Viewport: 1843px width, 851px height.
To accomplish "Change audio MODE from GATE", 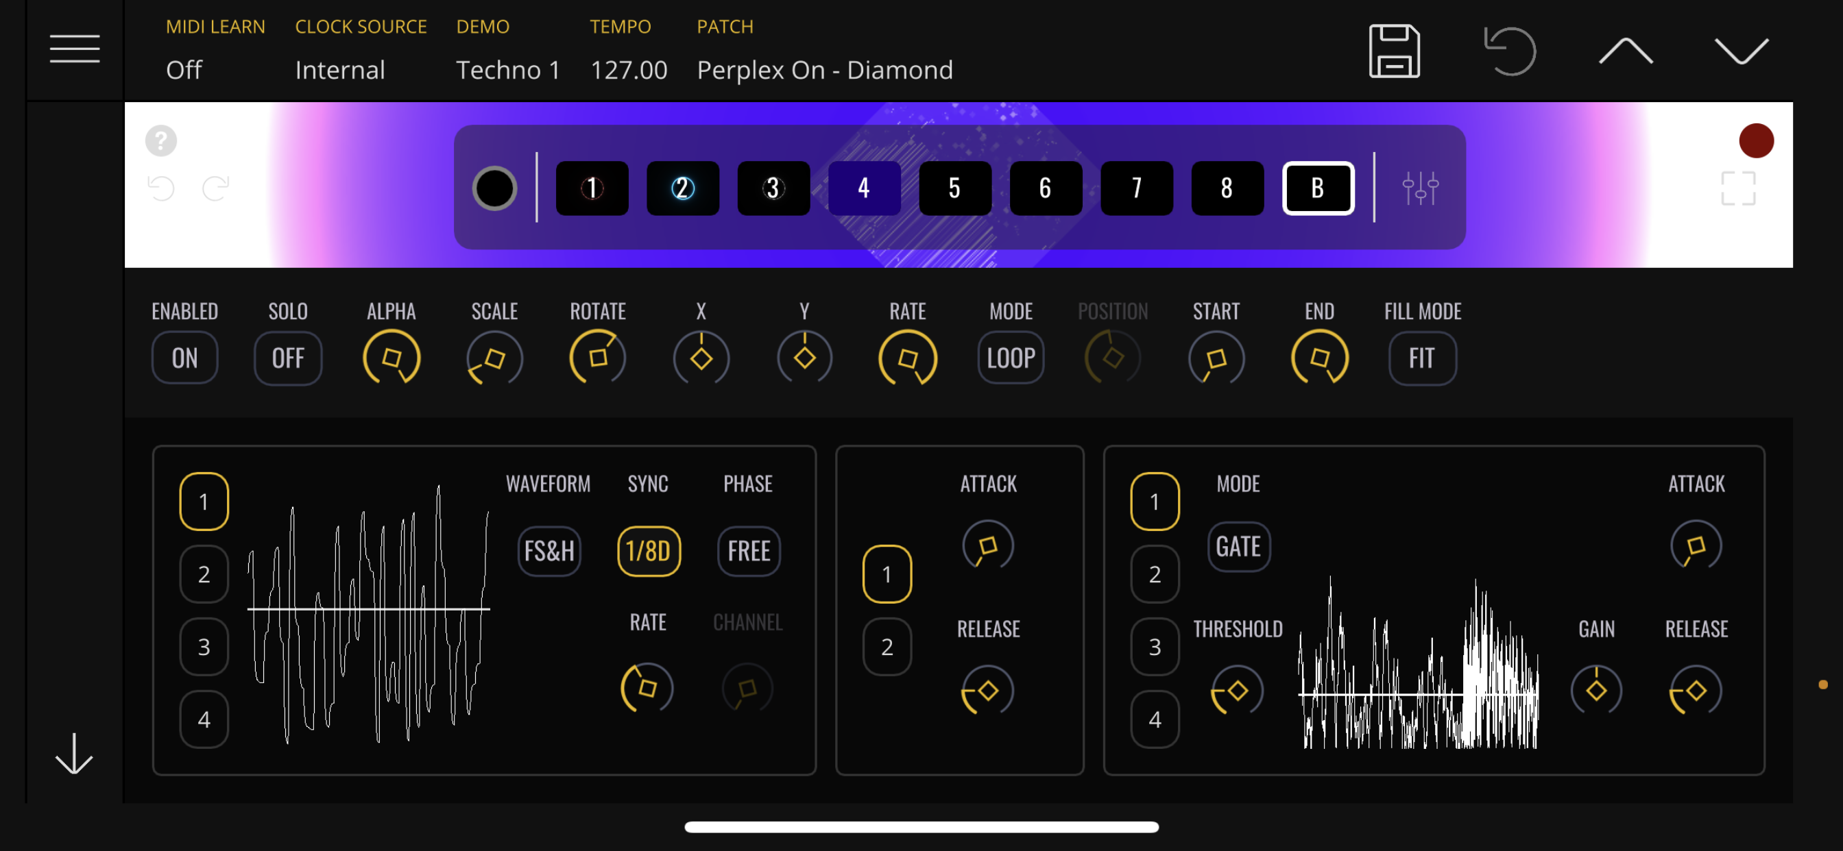I will click(x=1238, y=546).
